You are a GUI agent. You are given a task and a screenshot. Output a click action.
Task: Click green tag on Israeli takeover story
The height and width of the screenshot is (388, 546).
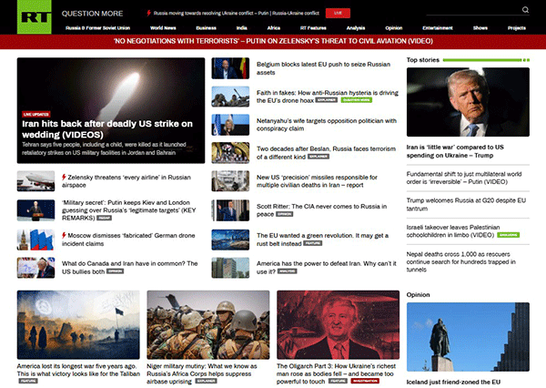pyautogui.click(x=509, y=235)
